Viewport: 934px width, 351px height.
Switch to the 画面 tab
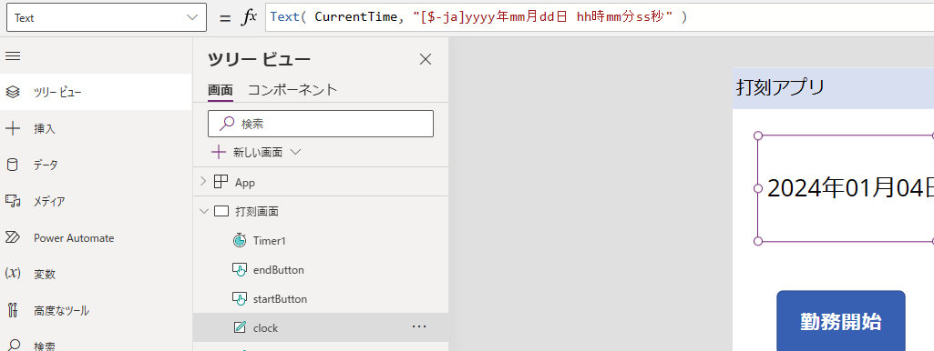coord(220,90)
